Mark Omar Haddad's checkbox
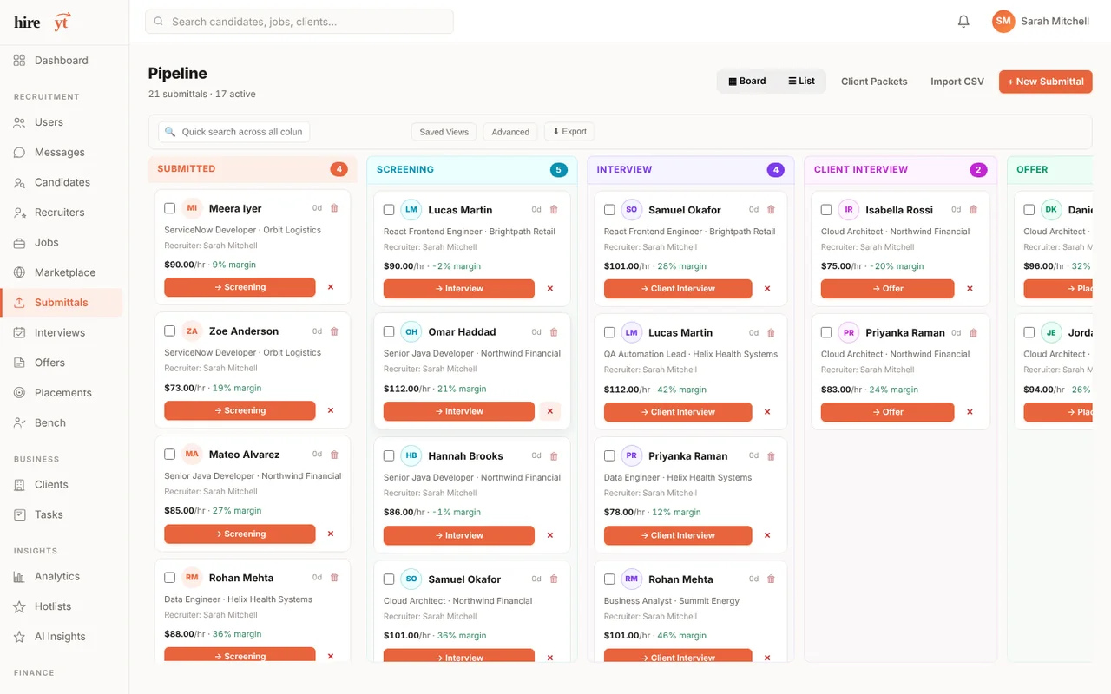This screenshot has width=1111, height=694. point(389,332)
